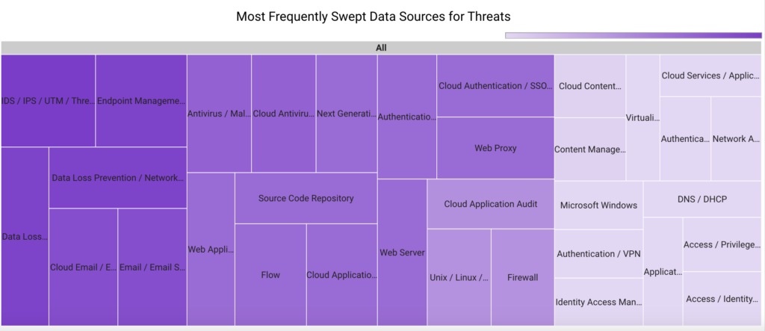Viewport: 765px width, 331px height.
Task: Click the Web Server tile
Action: [402, 253]
